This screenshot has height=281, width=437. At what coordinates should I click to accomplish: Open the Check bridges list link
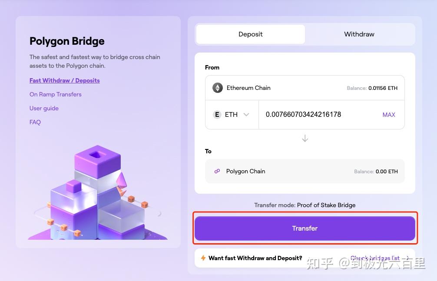click(x=375, y=258)
